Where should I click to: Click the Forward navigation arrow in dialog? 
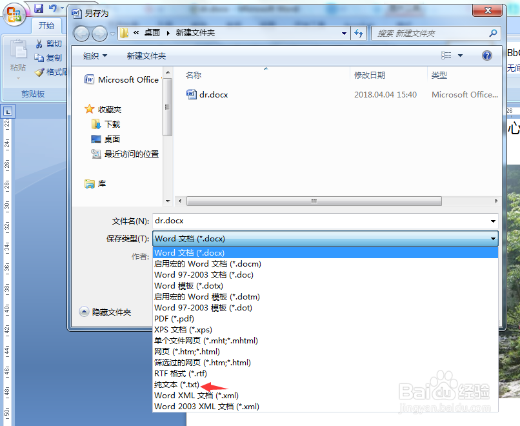coord(99,34)
